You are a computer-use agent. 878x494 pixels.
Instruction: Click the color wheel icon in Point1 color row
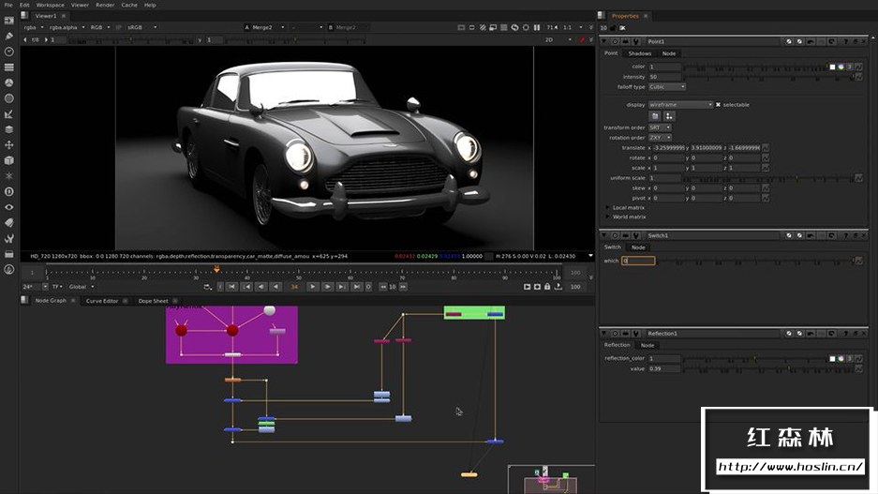click(x=841, y=67)
